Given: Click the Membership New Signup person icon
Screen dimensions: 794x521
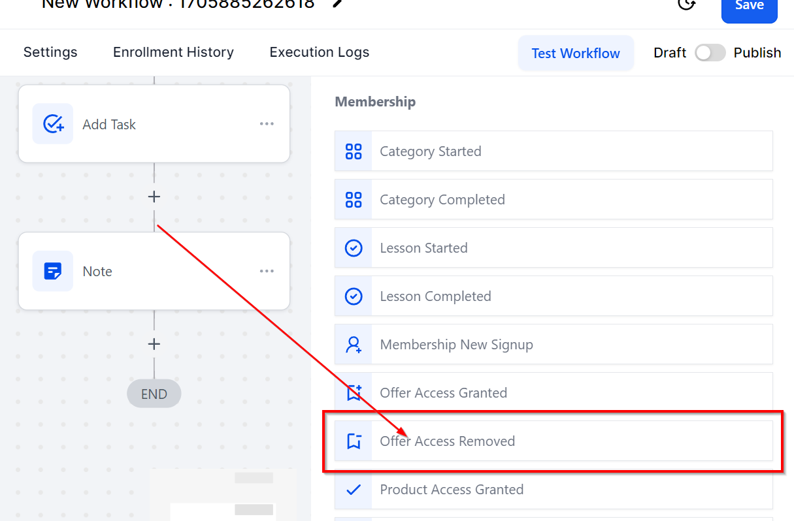Looking at the screenshot, I should point(354,345).
